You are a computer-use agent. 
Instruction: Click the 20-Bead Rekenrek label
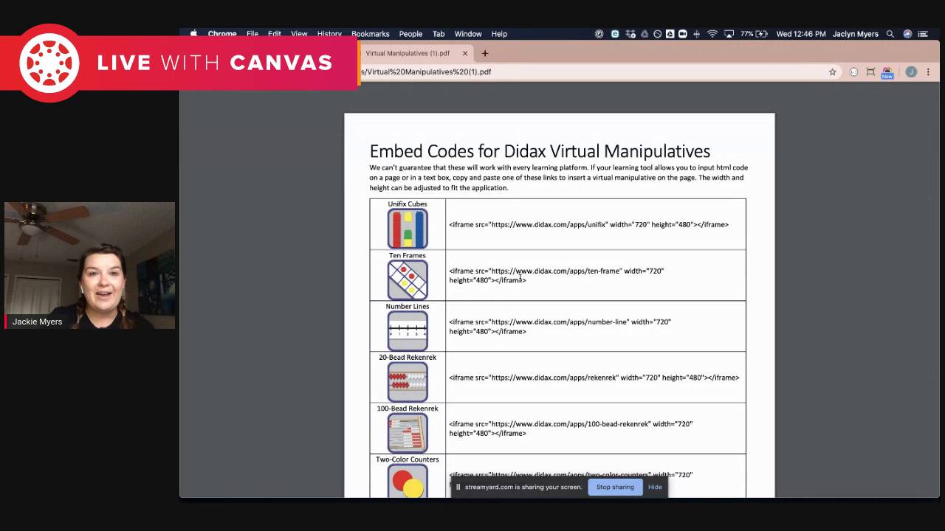click(408, 357)
